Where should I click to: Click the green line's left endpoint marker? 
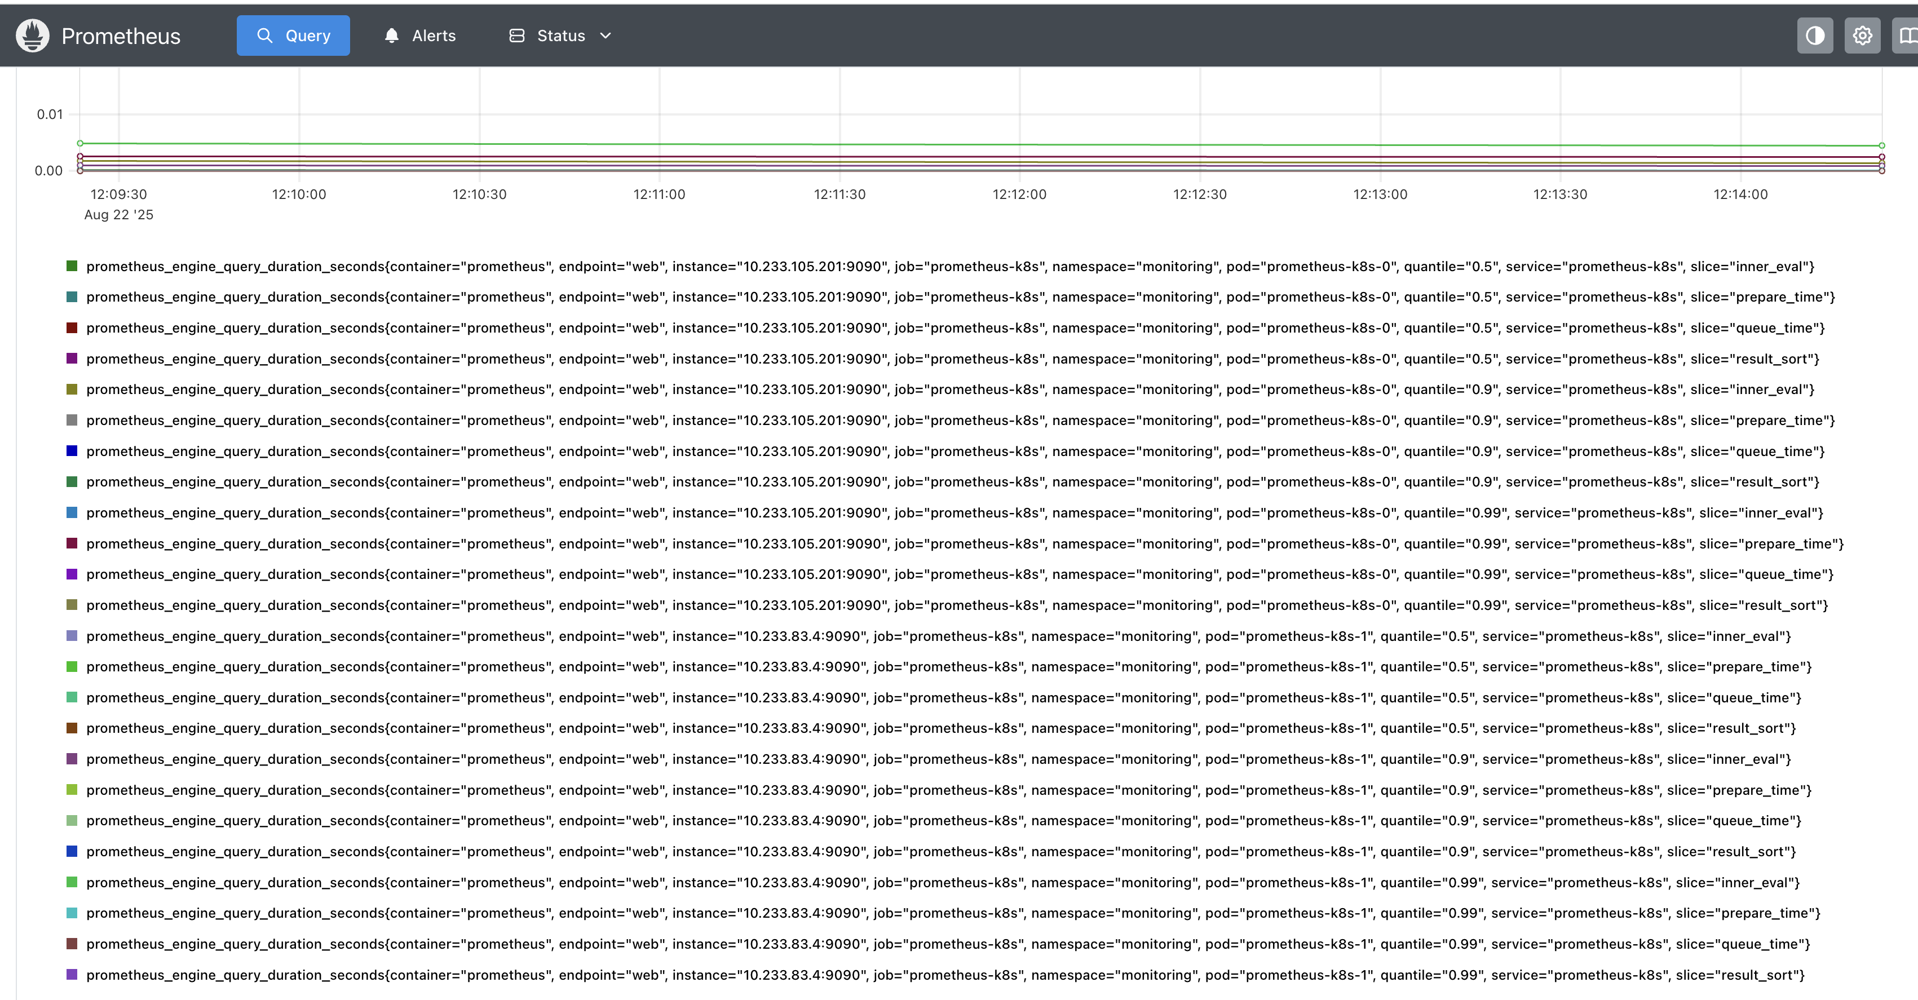[81, 143]
